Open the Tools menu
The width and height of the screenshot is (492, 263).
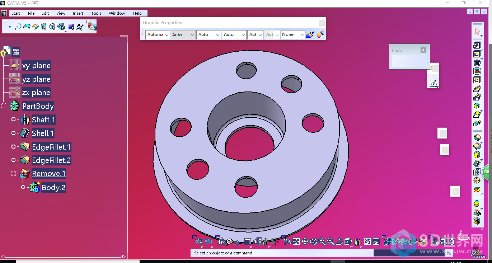tap(96, 13)
